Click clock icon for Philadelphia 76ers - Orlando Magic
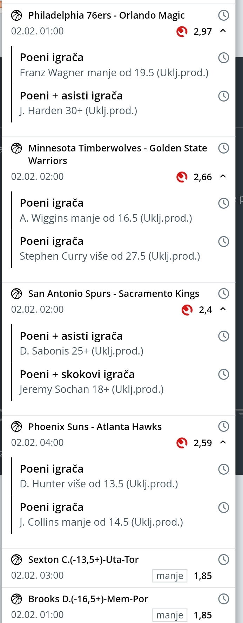 coord(223,15)
